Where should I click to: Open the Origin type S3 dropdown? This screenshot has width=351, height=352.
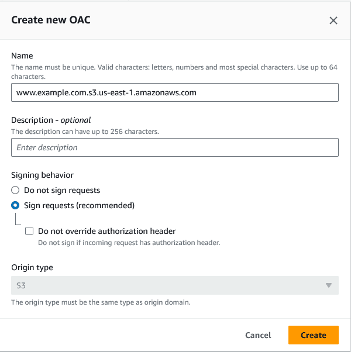tap(174, 285)
